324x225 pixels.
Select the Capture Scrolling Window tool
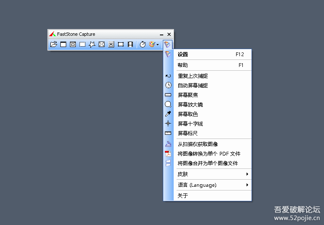(111, 45)
